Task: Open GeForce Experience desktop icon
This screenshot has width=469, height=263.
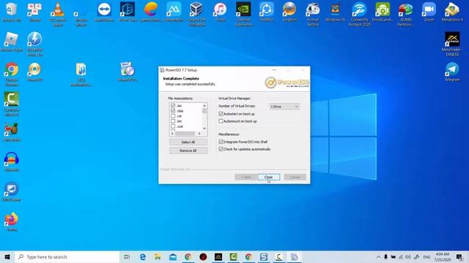Action: coord(243,14)
